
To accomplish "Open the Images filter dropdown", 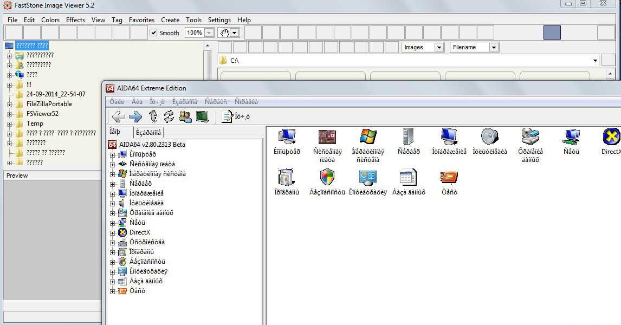I will click(439, 48).
